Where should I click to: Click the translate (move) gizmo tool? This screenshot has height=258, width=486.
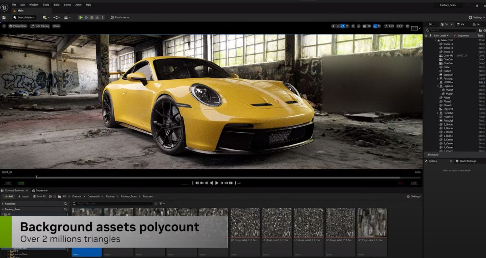pyautogui.click(x=338, y=26)
